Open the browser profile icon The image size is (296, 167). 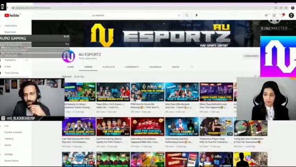[x=292, y=8]
